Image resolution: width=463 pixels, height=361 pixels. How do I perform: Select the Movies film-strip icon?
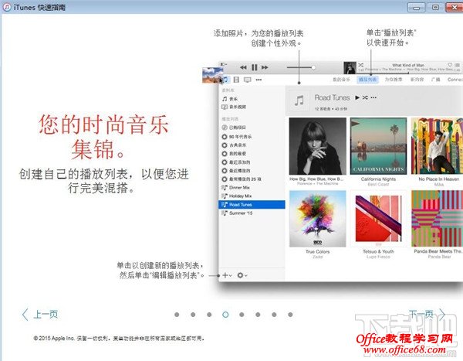(x=236, y=80)
